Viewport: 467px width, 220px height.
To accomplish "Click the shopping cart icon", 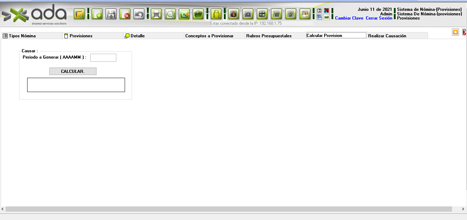I will click(x=277, y=14).
